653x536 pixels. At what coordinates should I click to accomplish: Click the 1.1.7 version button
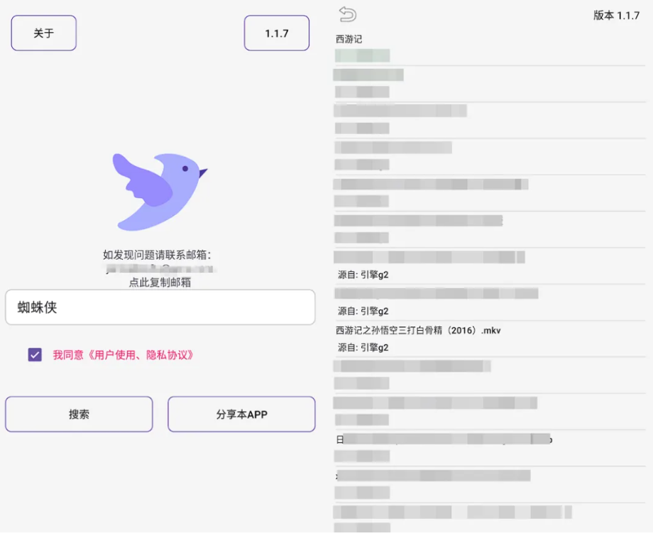(276, 33)
